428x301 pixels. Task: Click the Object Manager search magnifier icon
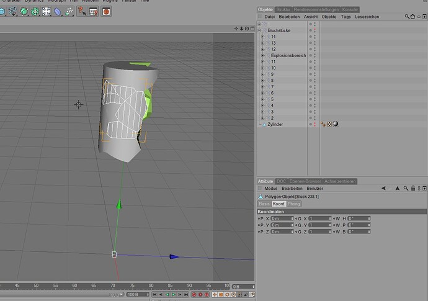(407, 17)
